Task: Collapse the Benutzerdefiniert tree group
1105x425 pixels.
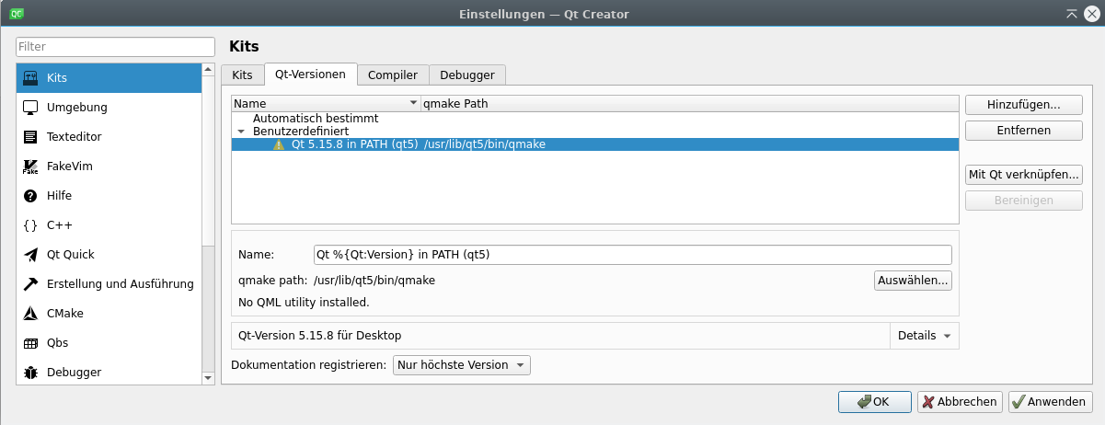Action: [x=241, y=132]
